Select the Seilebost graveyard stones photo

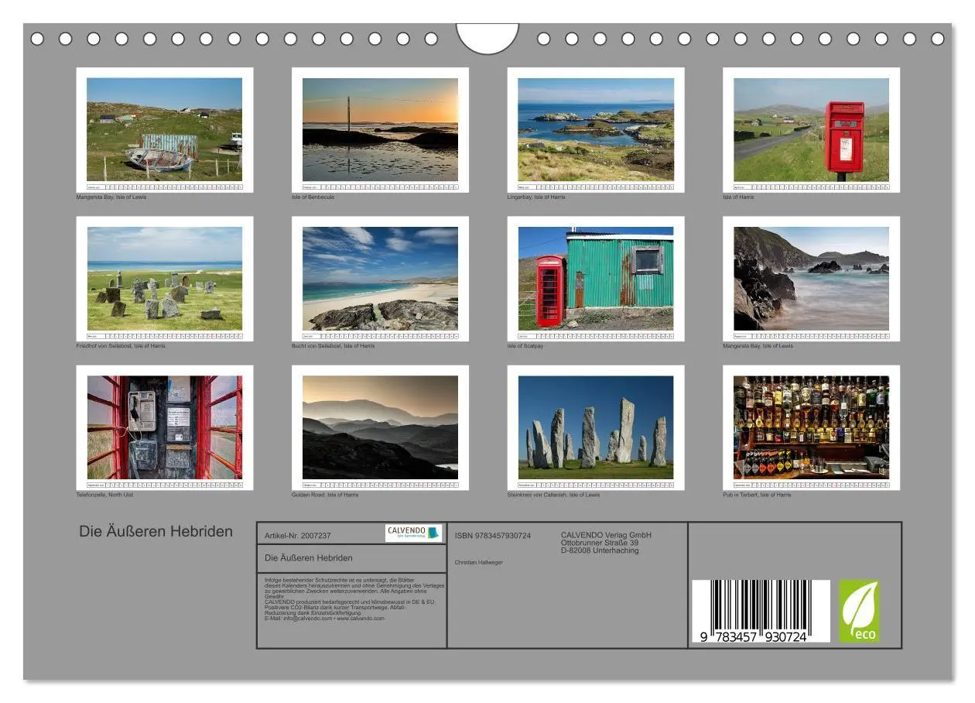(165, 279)
